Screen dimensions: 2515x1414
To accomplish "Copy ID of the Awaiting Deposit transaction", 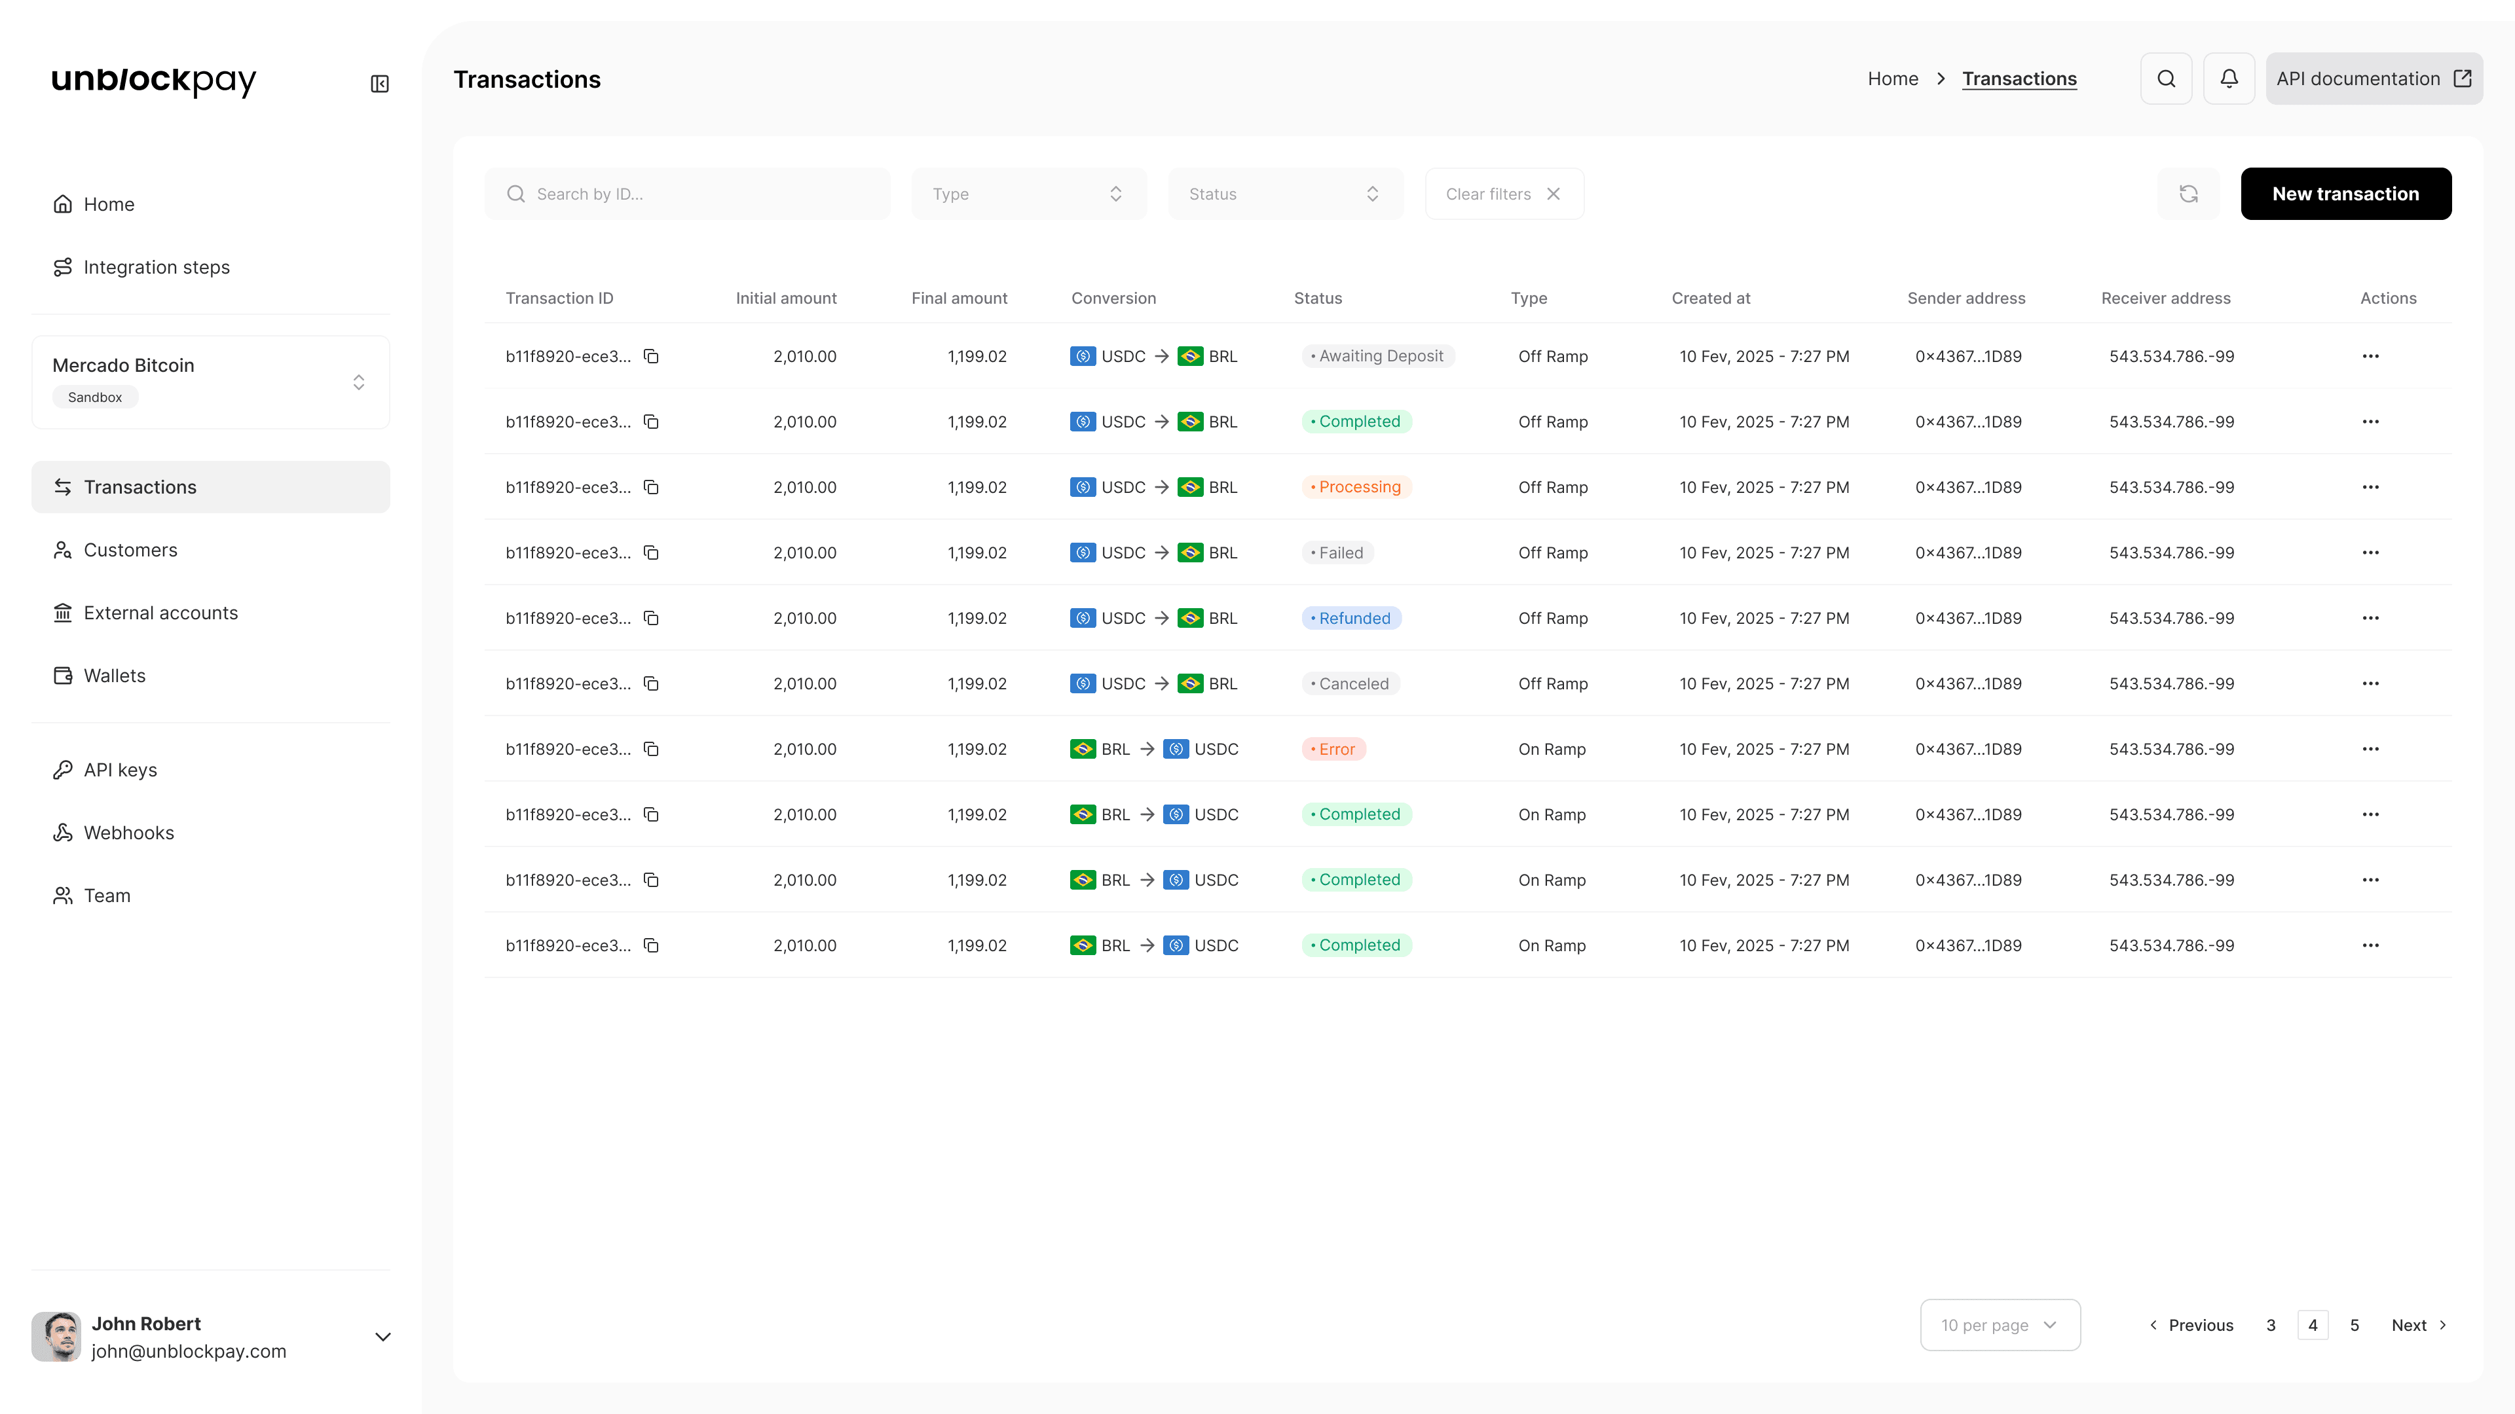I will point(651,356).
